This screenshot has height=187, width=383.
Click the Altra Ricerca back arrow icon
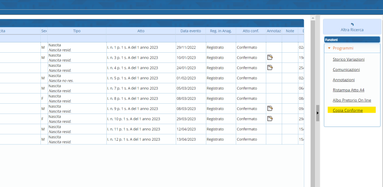coord(352,25)
